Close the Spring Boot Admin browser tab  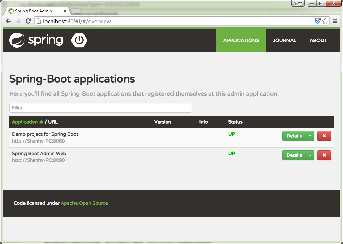[65, 11]
